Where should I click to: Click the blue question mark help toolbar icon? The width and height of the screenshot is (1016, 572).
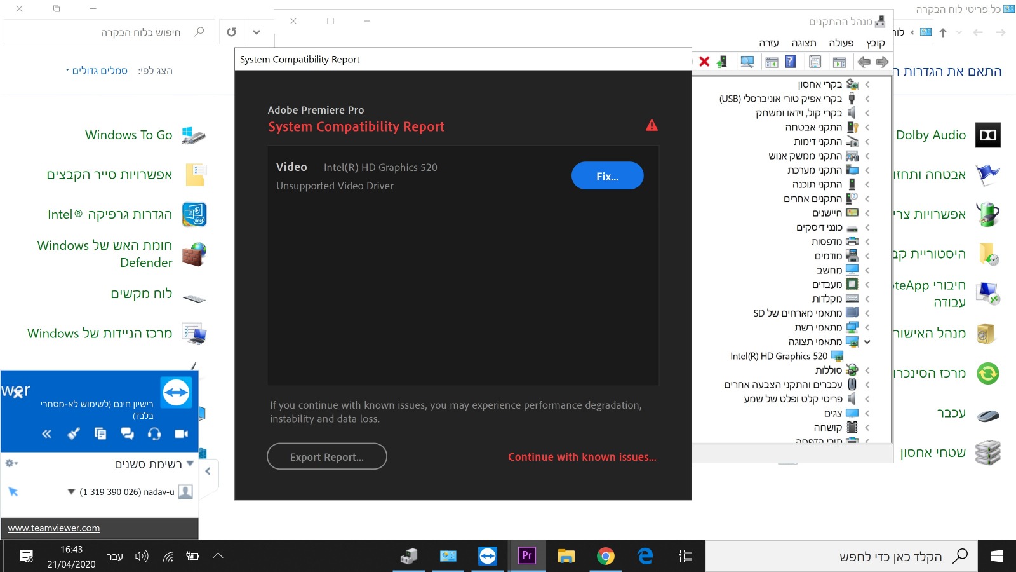pyautogui.click(x=790, y=62)
